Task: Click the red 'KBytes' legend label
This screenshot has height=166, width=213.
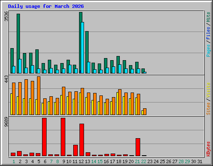Action: [208, 149]
